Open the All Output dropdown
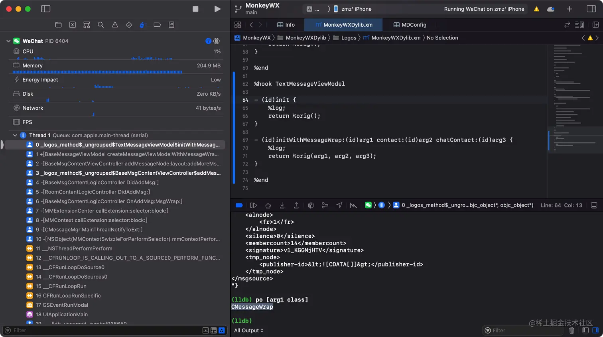The height and width of the screenshot is (337, 603). [x=249, y=330]
